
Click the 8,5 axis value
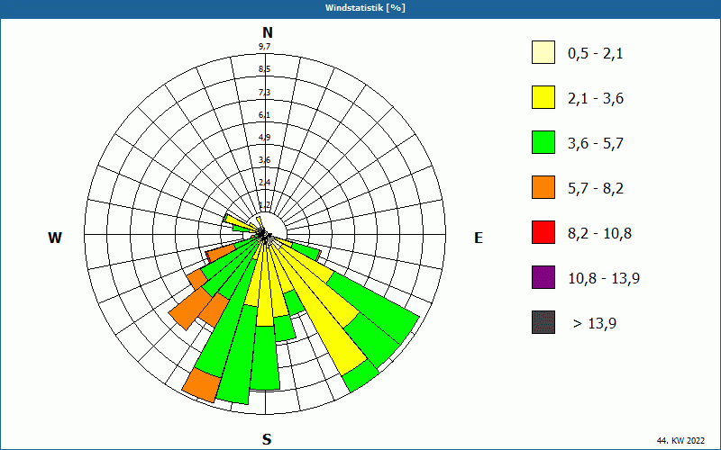tap(264, 69)
